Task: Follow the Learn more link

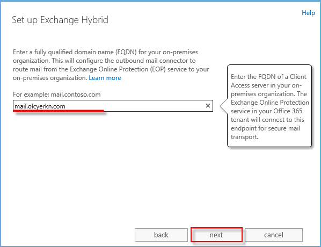Action: [105, 78]
